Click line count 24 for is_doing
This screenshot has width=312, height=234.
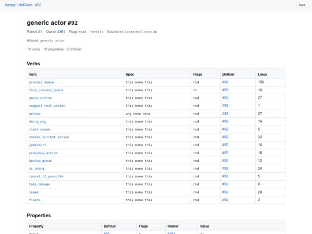(x=260, y=168)
